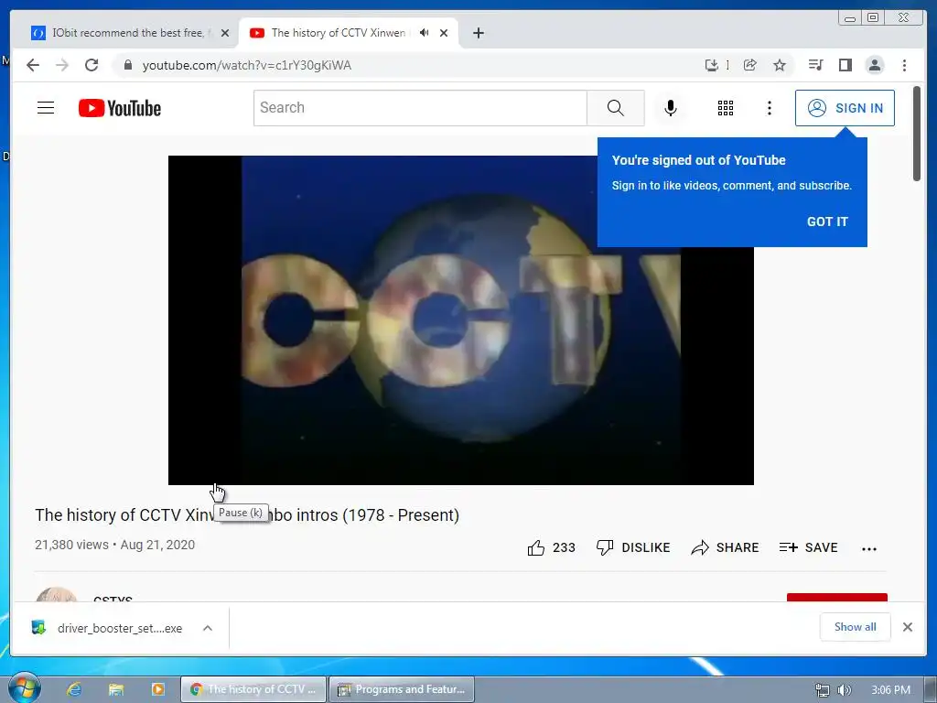This screenshot has width=937, height=703.
Task: Click the DISLIKE thumbs down button
Action: [x=633, y=547]
